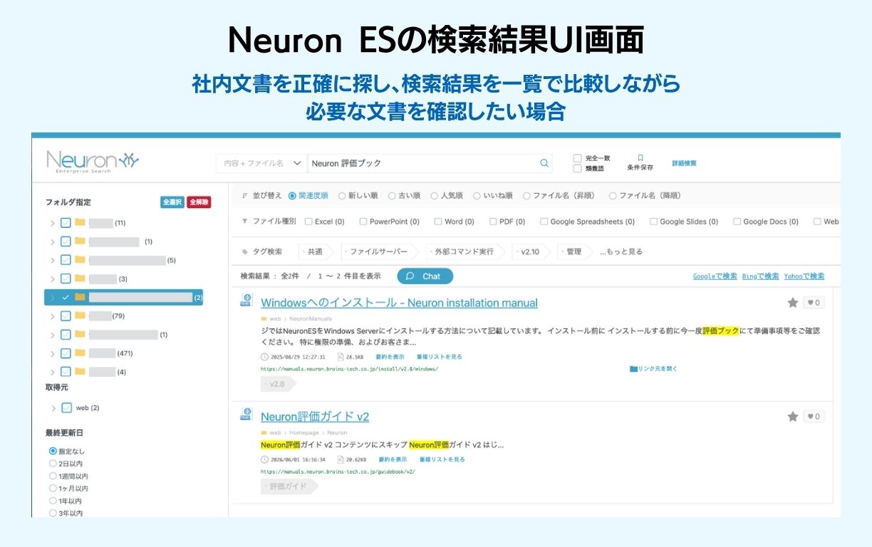Select 指定なし last-updated option
The image size is (872, 547).
tap(53, 451)
